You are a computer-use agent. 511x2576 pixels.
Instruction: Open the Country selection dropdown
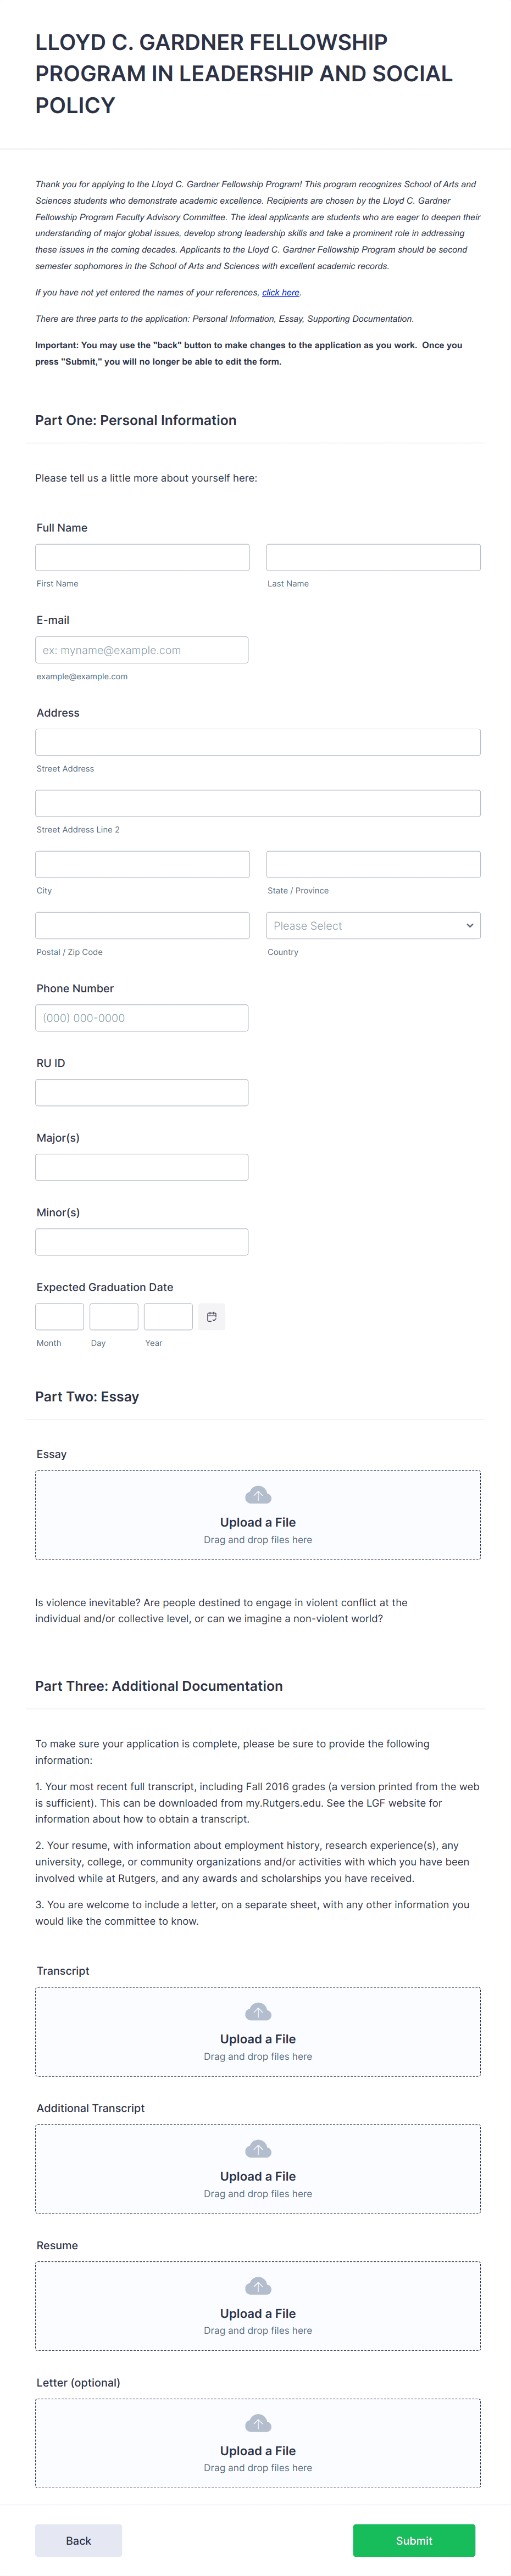coord(372,925)
